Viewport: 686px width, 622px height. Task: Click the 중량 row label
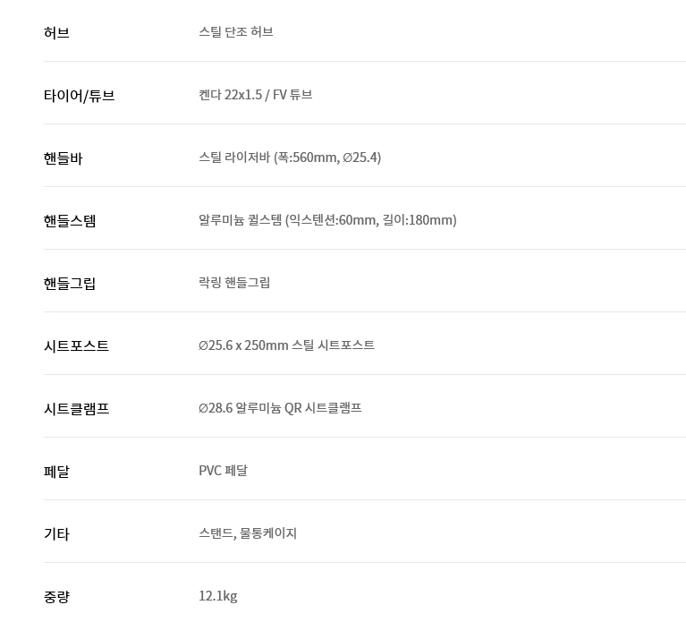56,597
